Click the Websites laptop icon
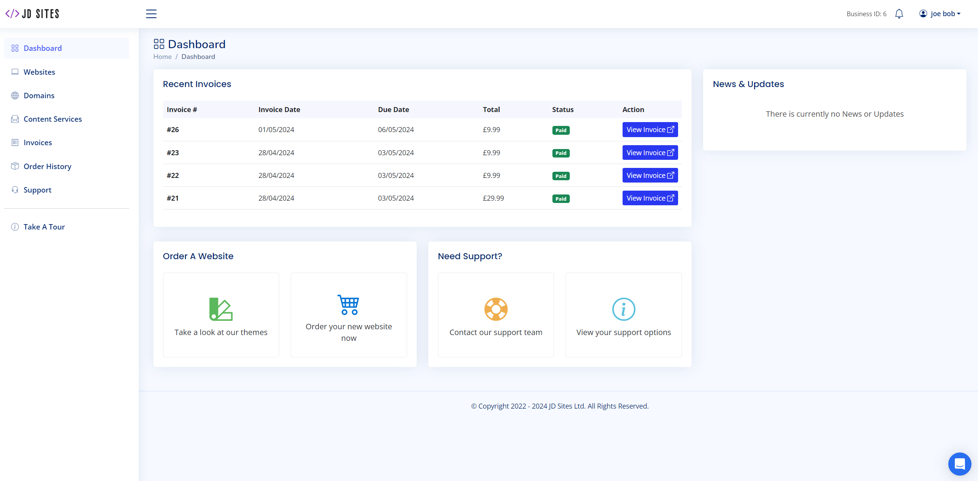Viewport: 978px width, 481px height. point(15,72)
